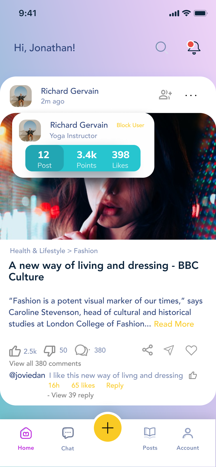Viewport: 216px width, 467px height.
Task: Like the post with thumbs-up
Action: pos(15,351)
